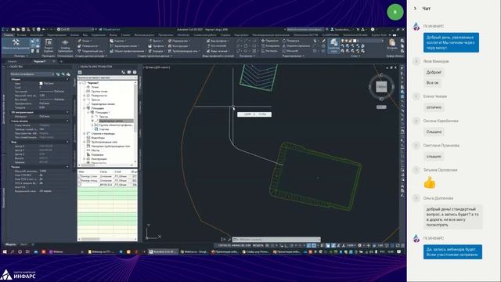
Task: Launch Grading Optimization from the ribbon
Action: point(65,45)
